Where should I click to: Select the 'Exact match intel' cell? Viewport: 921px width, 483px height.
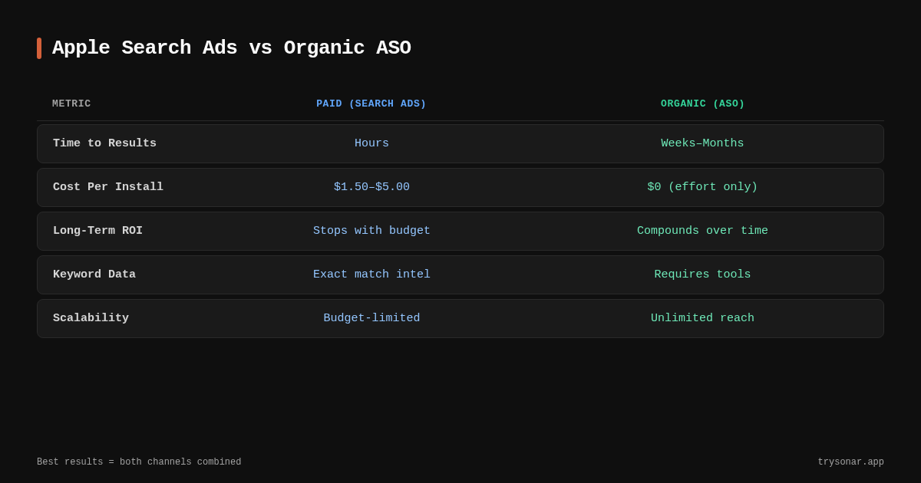[371, 274]
